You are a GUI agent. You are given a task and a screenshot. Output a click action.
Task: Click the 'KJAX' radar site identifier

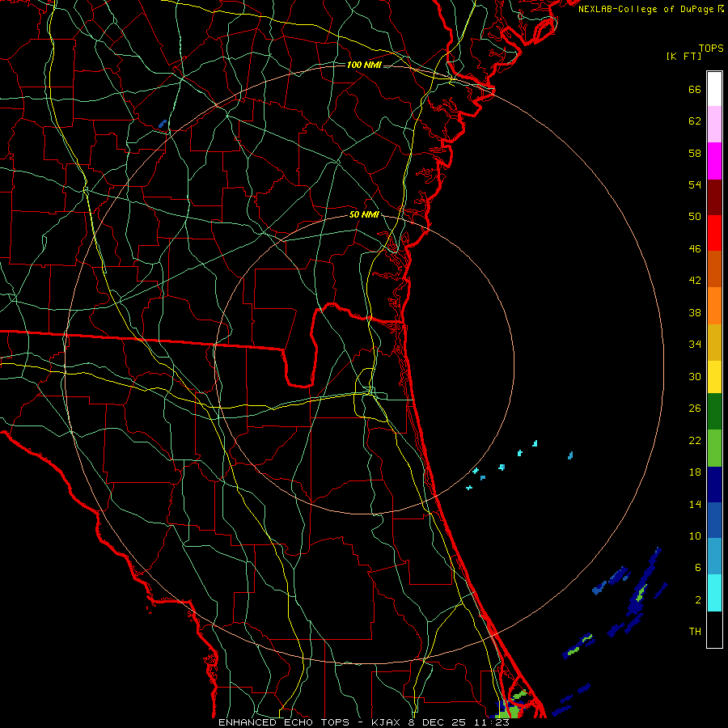pyautogui.click(x=388, y=722)
